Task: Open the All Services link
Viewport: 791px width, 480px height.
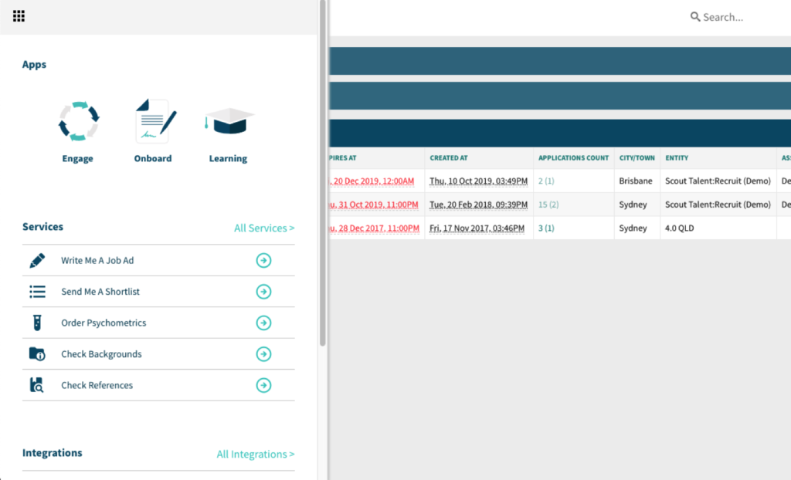Action: click(x=264, y=228)
